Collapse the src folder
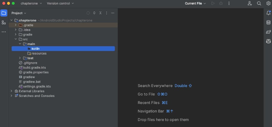 click(16, 39)
